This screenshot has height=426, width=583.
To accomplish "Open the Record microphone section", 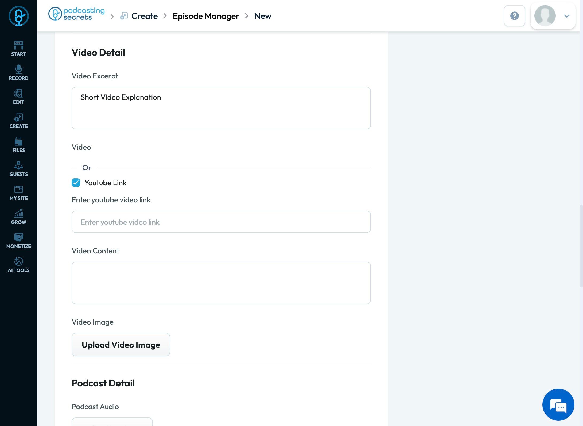I will [18, 73].
